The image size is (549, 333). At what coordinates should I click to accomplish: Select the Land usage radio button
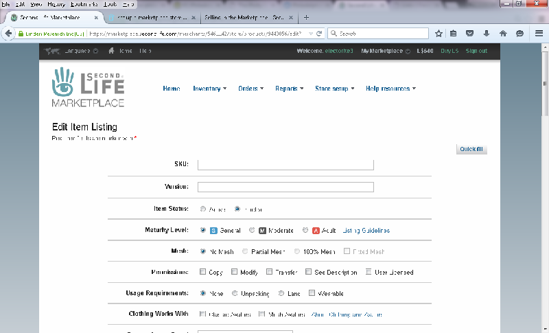coord(281,293)
